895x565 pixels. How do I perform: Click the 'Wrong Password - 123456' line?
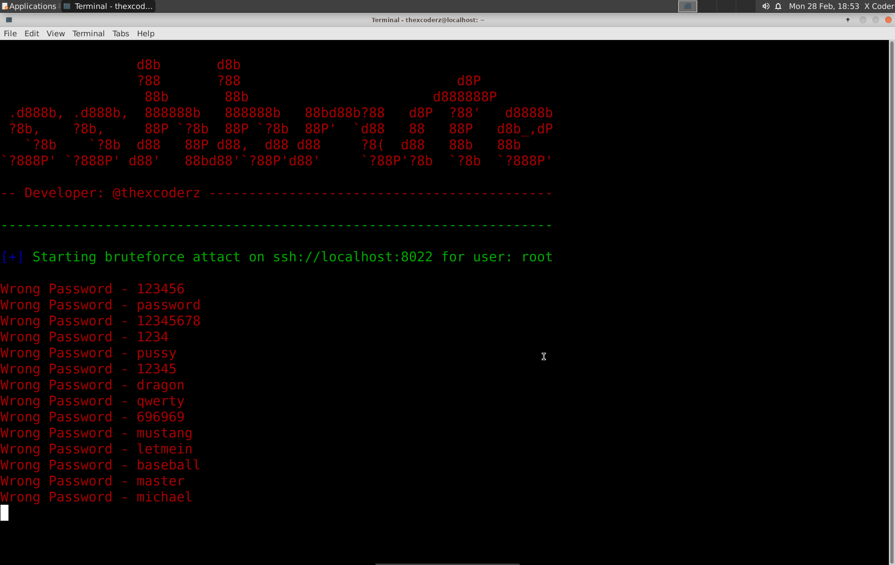[92, 289]
